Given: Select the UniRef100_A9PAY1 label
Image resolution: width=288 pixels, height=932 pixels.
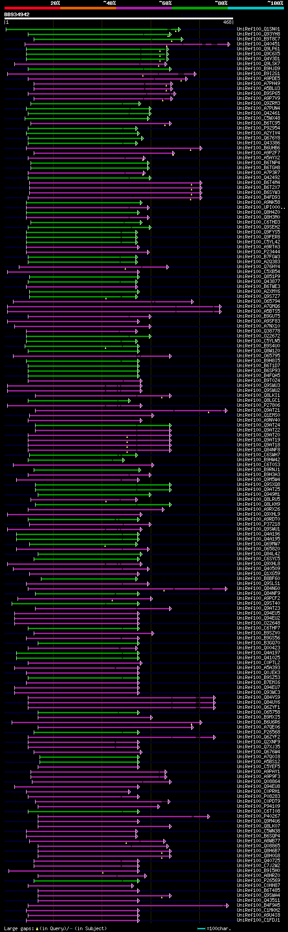Looking at the screenshot, I should tap(258, 771).
